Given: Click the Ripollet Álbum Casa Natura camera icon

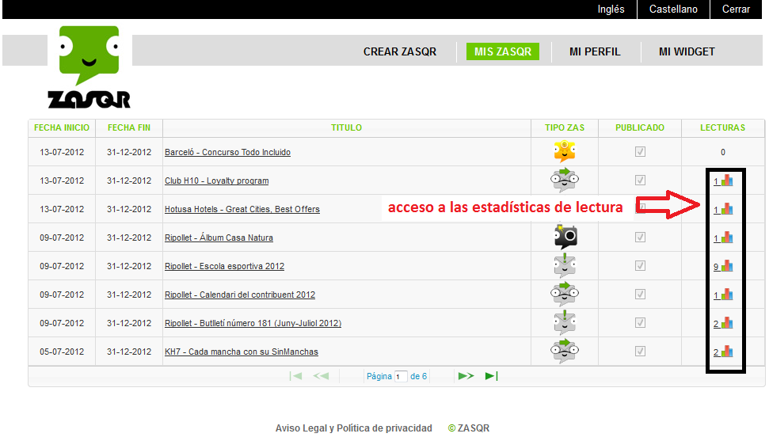Looking at the screenshot, I should tap(565, 237).
